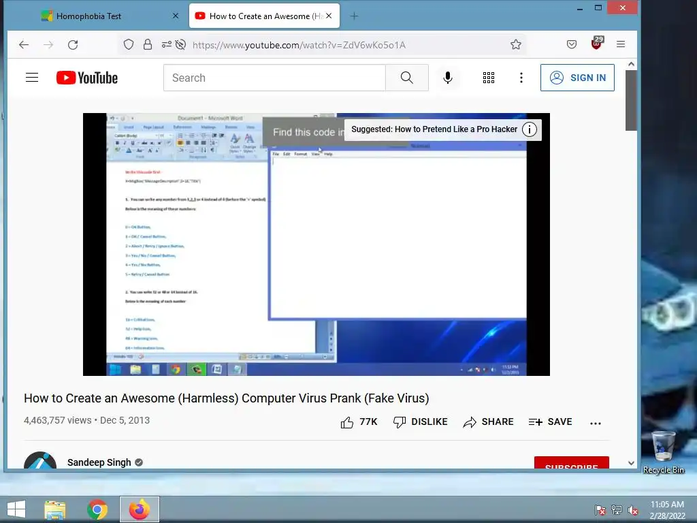Viewport: 697px width, 523px height.
Task: Click the info icon on suggested card
Action: click(530, 129)
